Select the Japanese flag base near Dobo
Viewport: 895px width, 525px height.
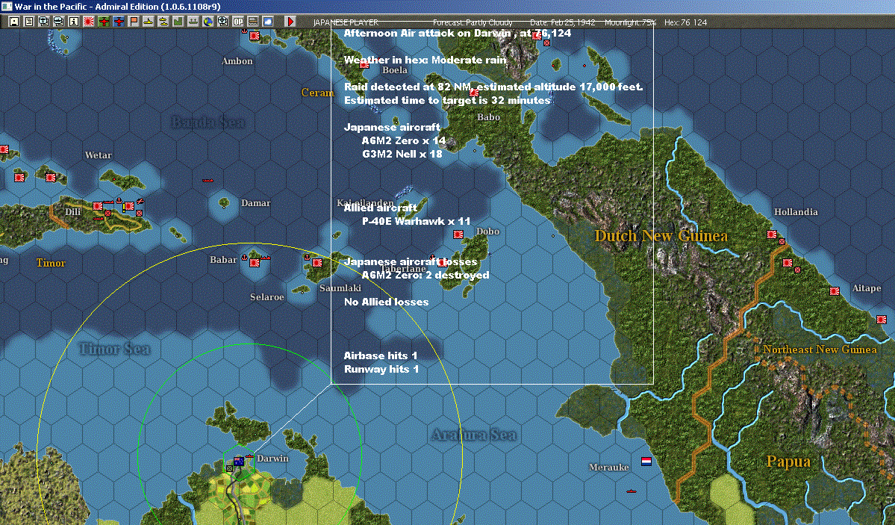(x=458, y=234)
